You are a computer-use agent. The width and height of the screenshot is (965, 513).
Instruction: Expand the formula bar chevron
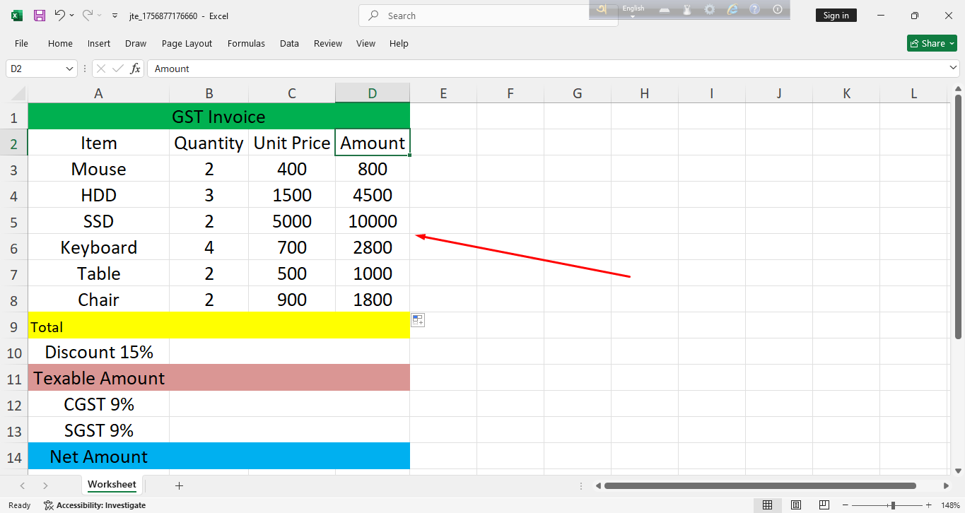point(953,68)
